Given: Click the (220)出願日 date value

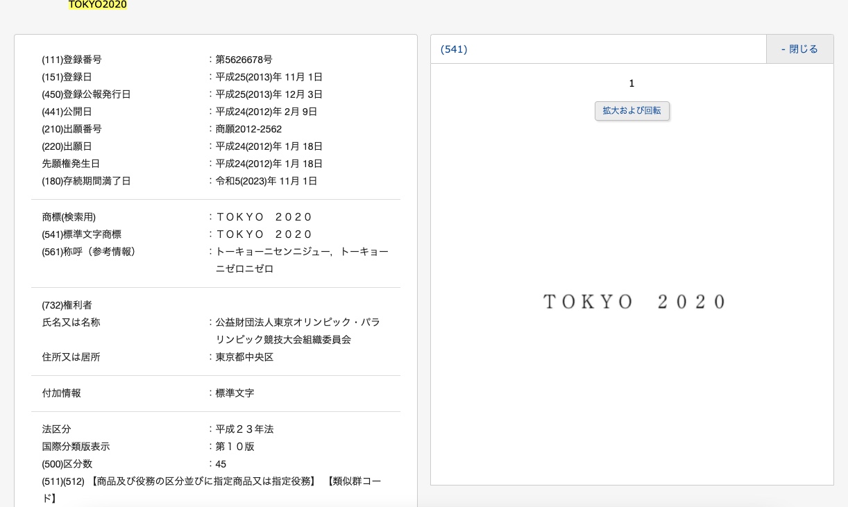Looking at the screenshot, I should click(269, 146).
